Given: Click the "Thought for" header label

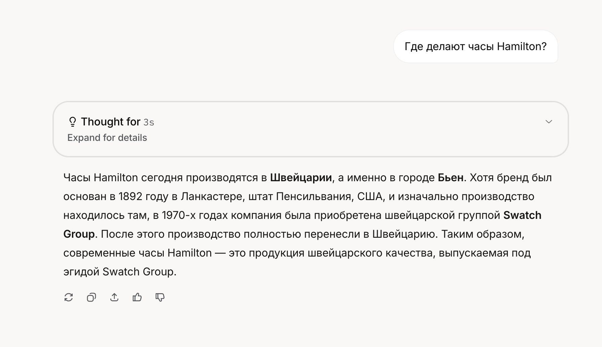Looking at the screenshot, I should 111,122.
